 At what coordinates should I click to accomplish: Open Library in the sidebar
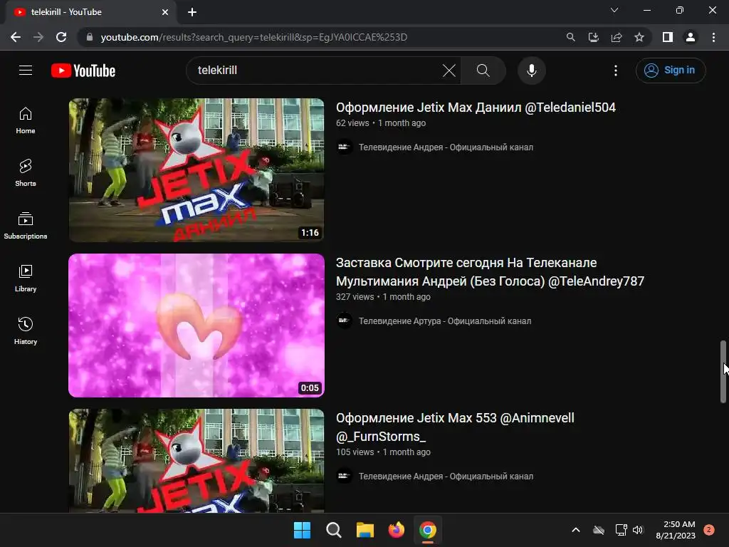(x=26, y=278)
